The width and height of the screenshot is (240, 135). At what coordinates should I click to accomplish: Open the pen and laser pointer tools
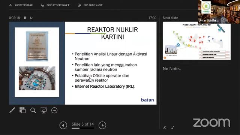pyautogui.click(x=12, y=110)
